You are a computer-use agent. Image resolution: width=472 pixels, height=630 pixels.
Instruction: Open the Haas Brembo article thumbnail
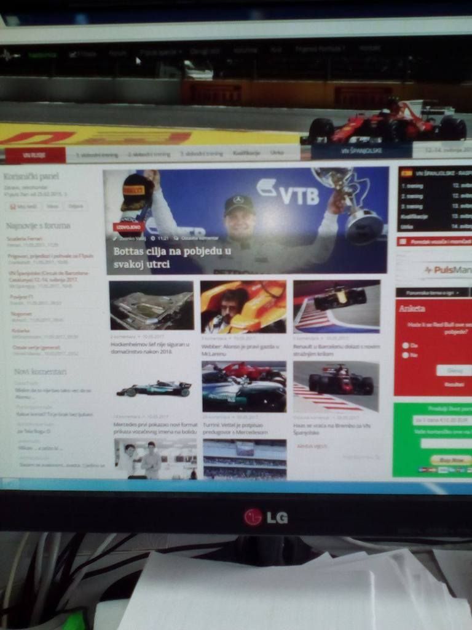(336, 386)
